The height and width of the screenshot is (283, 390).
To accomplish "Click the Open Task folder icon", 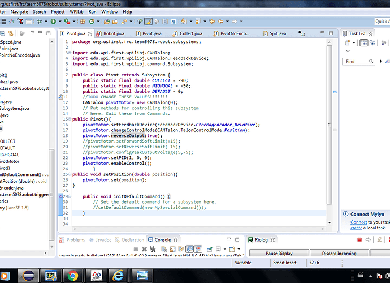I will 115,22.
